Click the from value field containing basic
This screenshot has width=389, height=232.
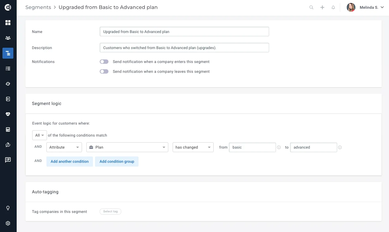[252, 147]
